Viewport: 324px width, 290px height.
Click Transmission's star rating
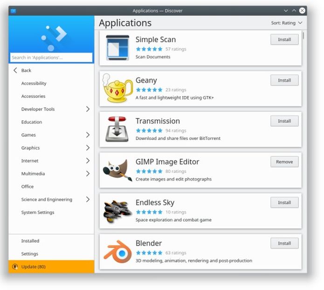(x=149, y=131)
